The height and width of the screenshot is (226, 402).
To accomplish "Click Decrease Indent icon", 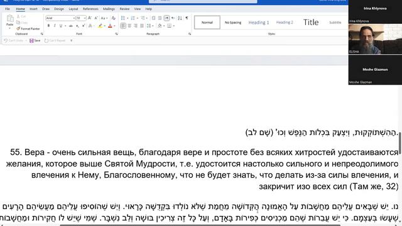I will [x=153, y=18].
